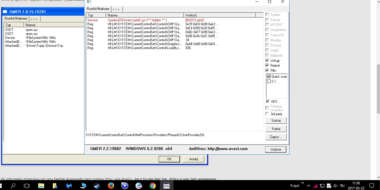Click the taskbar search magnifier icon
The width and height of the screenshot is (380, 190).
(x=13, y=186)
